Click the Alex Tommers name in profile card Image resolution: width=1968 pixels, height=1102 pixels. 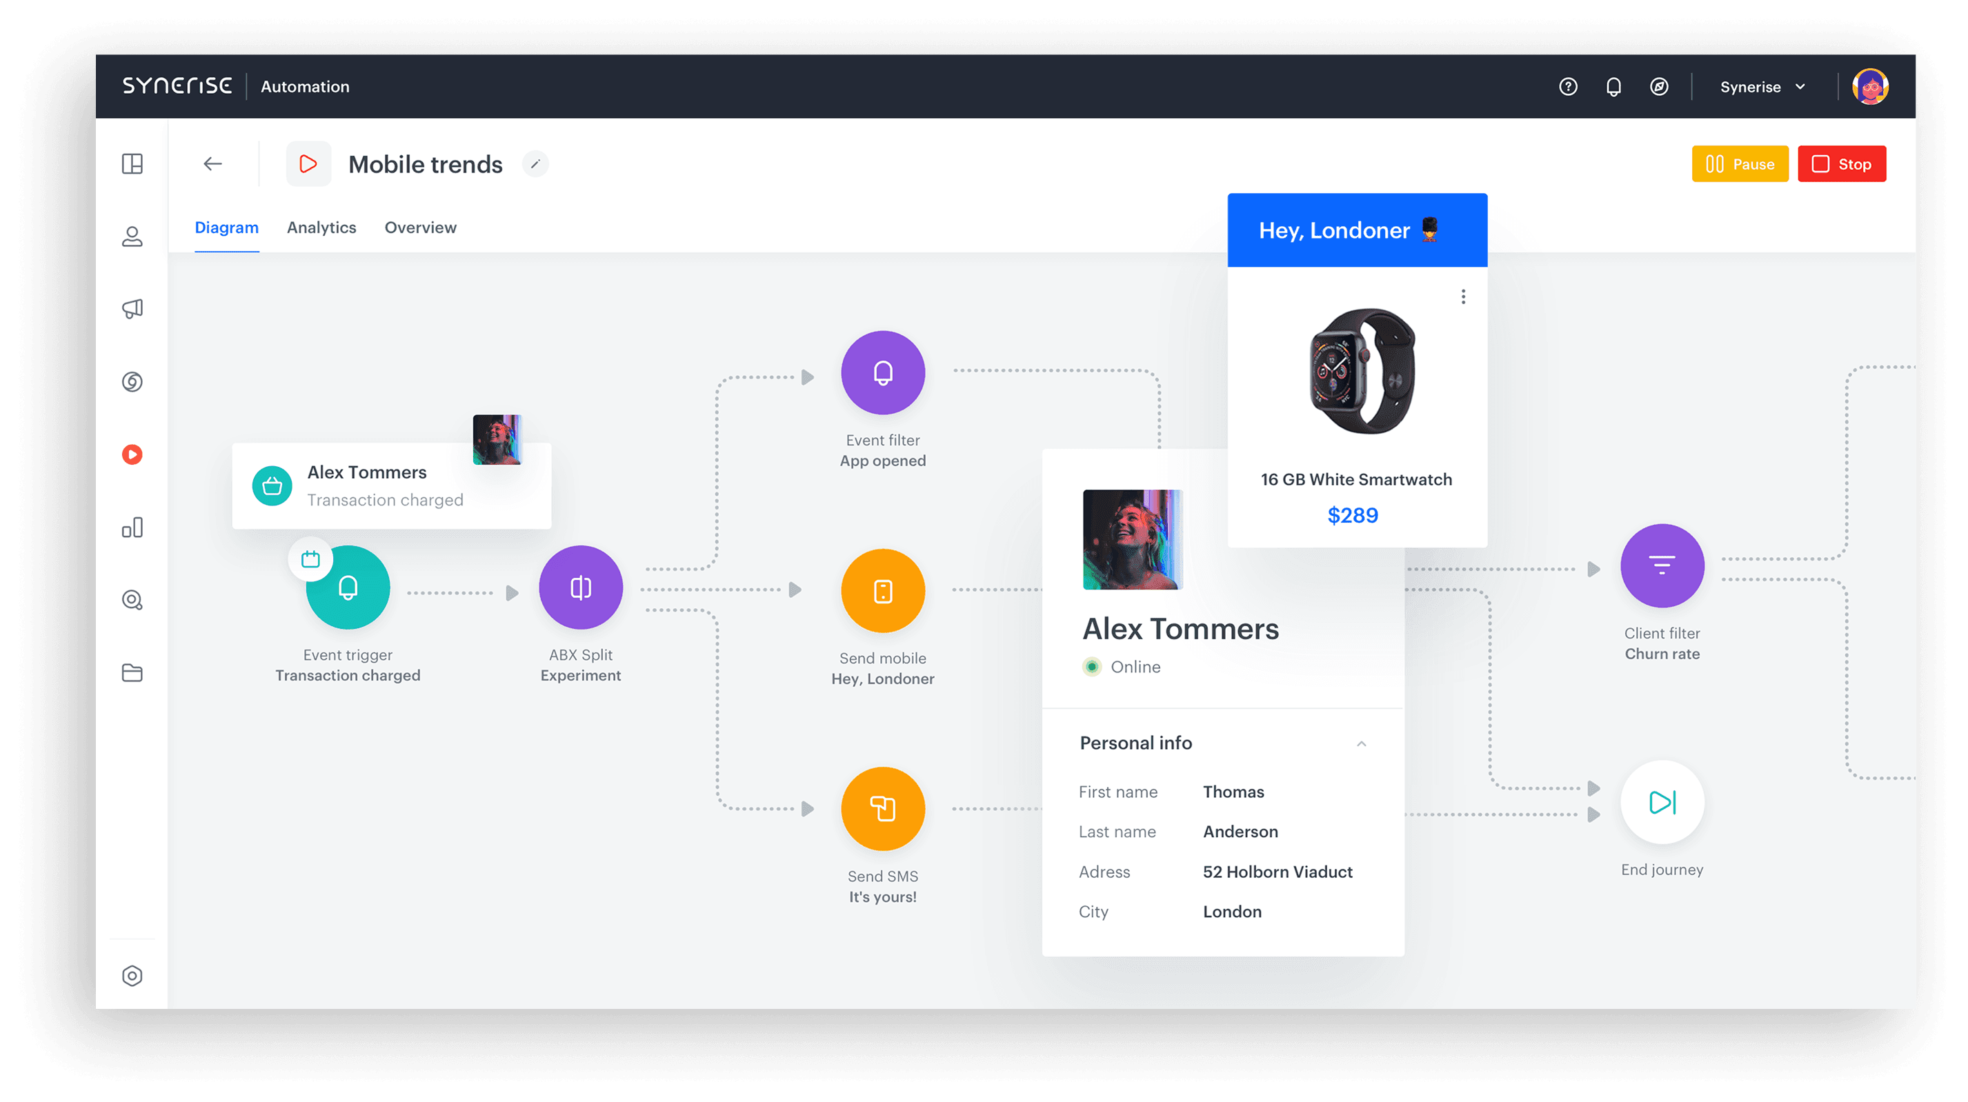(x=1180, y=628)
